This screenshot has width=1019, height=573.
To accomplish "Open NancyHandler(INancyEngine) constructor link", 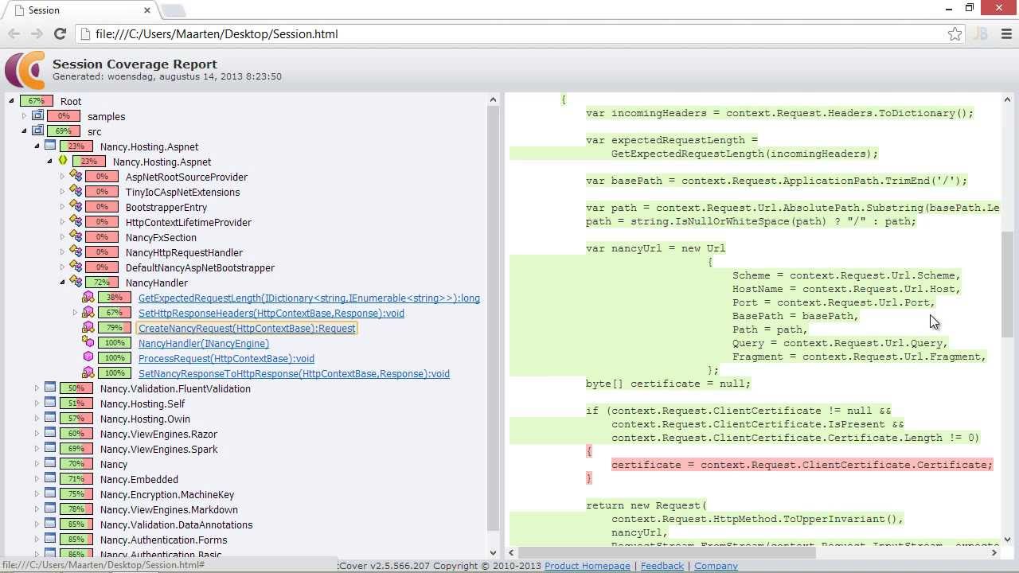I will point(204,343).
